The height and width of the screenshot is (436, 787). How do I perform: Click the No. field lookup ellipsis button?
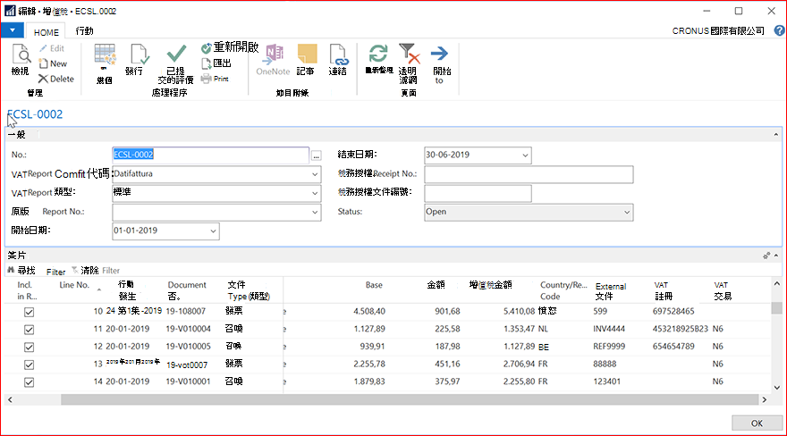click(x=316, y=155)
